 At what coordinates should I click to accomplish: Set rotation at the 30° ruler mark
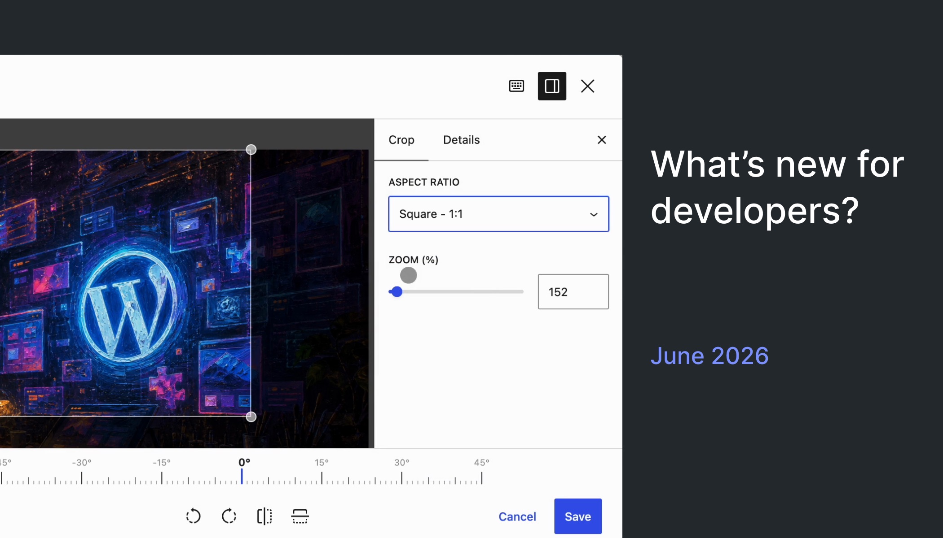point(402,477)
